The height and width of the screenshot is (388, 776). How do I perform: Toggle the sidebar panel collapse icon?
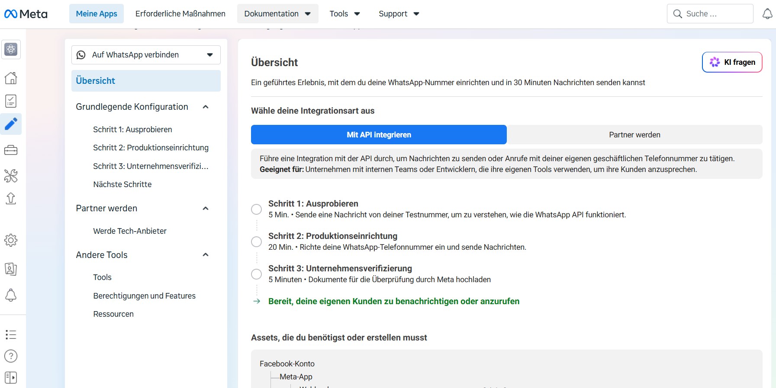coord(11,378)
